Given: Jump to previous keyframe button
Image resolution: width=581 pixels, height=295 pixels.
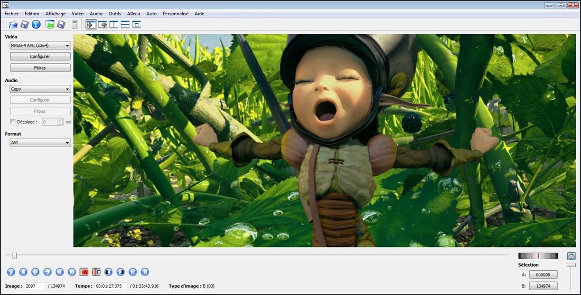Looking at the screenshot, I should pos(60,272).
